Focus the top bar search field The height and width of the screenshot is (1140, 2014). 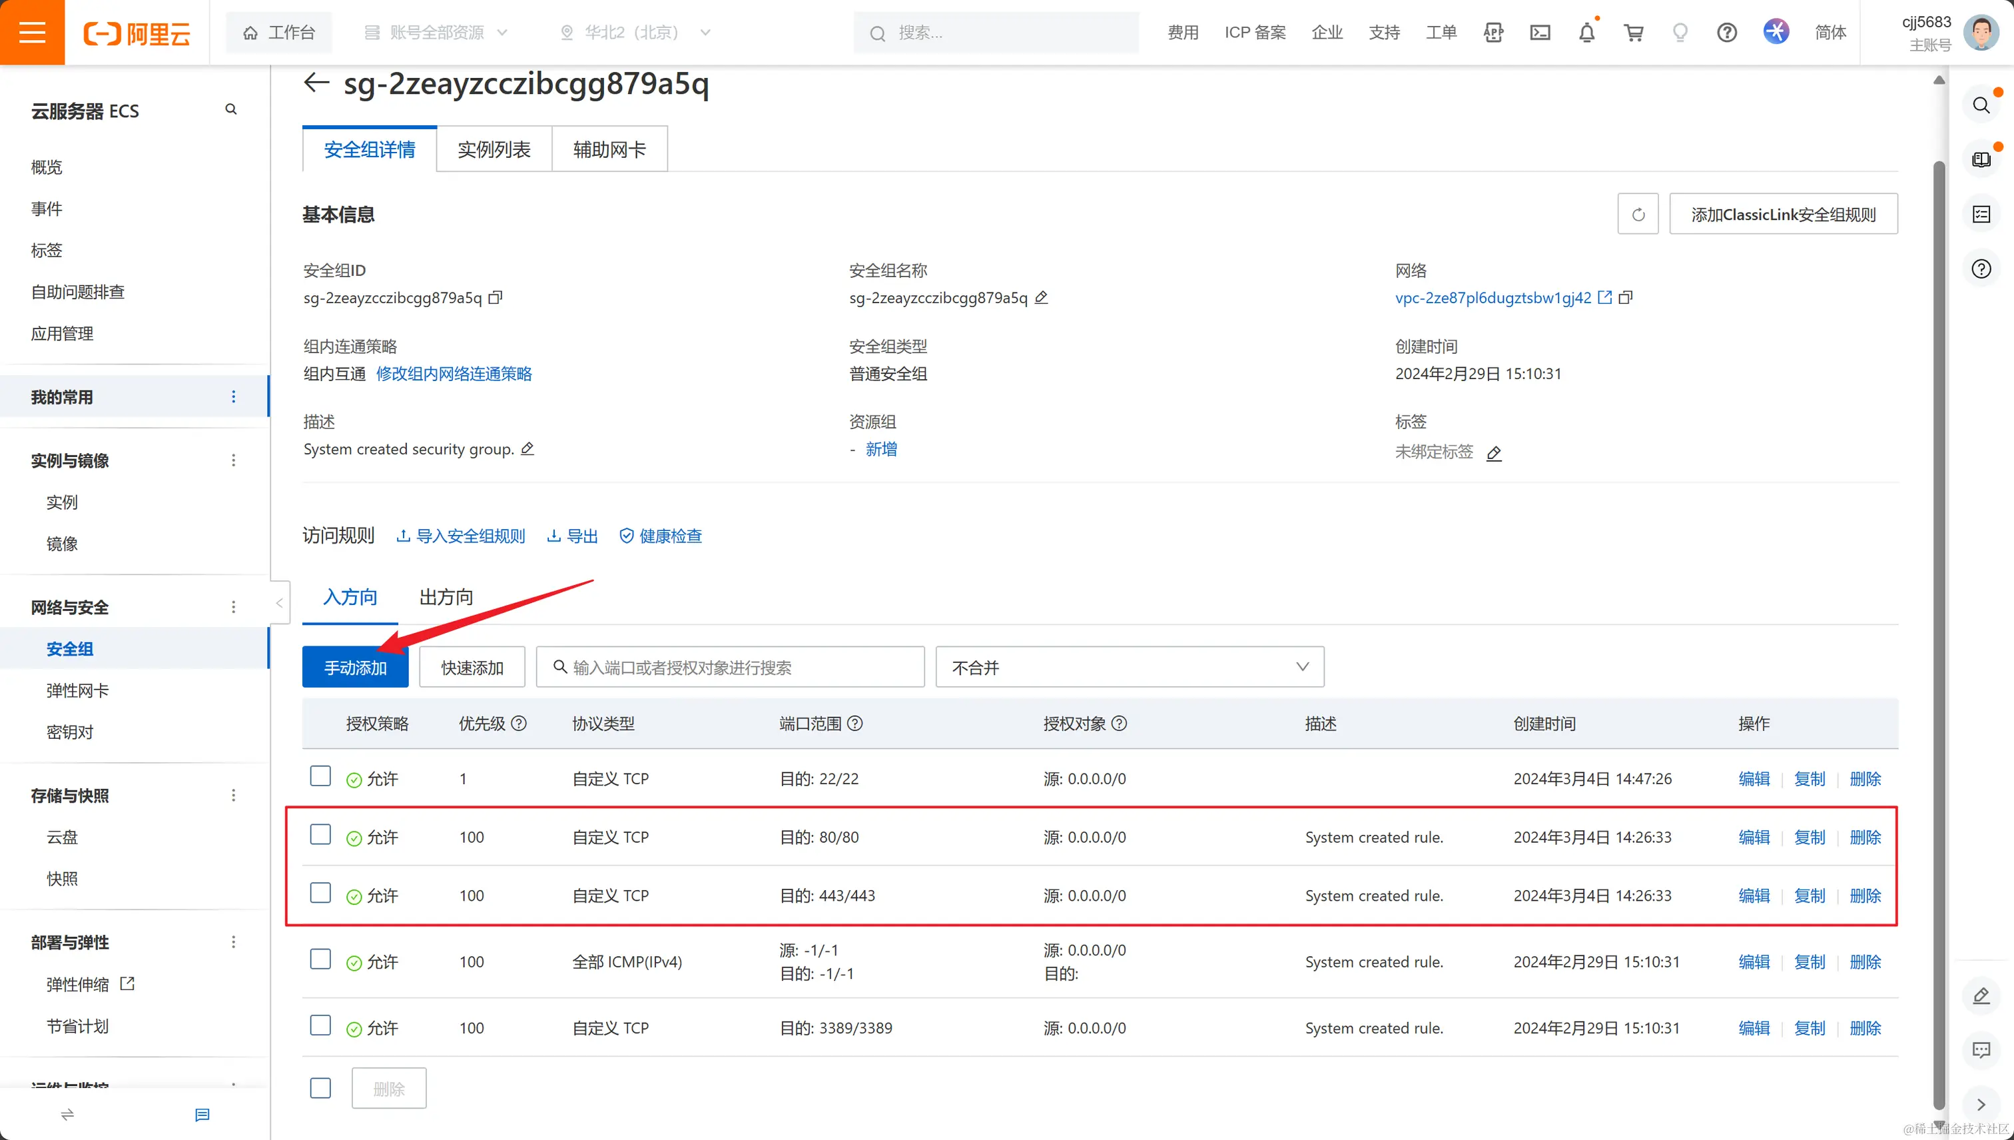coord(996,33)
